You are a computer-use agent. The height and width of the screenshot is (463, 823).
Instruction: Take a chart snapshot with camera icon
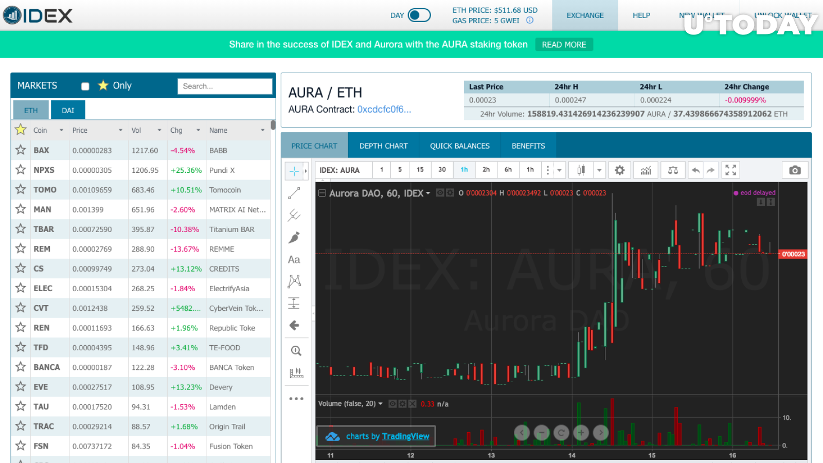pyautogui.click(x=795, y=170)
